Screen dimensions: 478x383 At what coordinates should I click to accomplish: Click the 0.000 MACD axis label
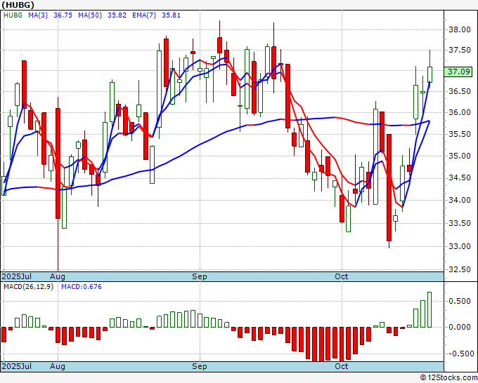(460, 328)
